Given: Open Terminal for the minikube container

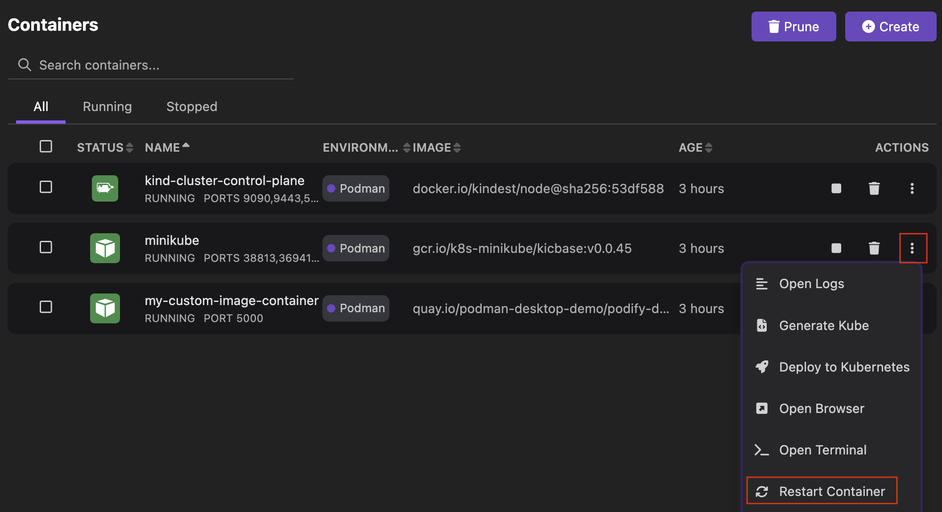Looking at the screenshot, I should 822,450.
